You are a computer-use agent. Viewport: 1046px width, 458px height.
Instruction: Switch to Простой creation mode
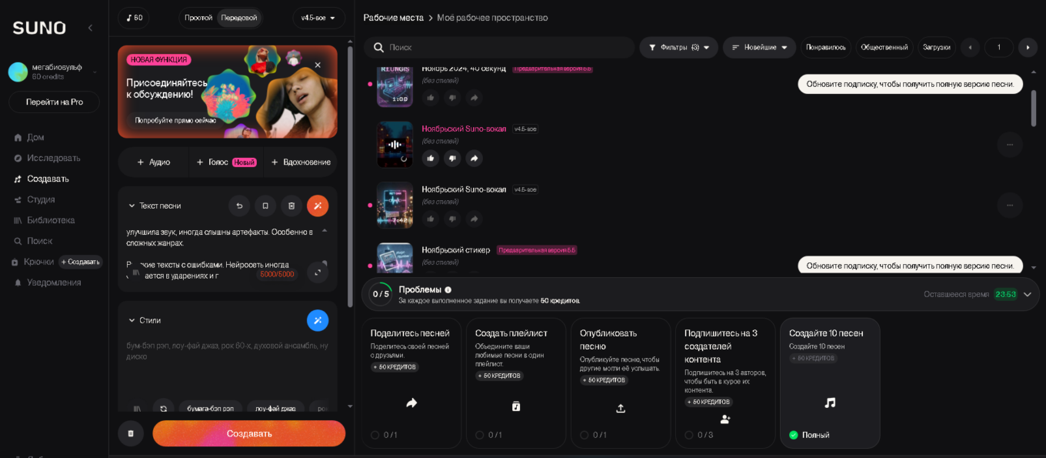(x=198, y=18)
